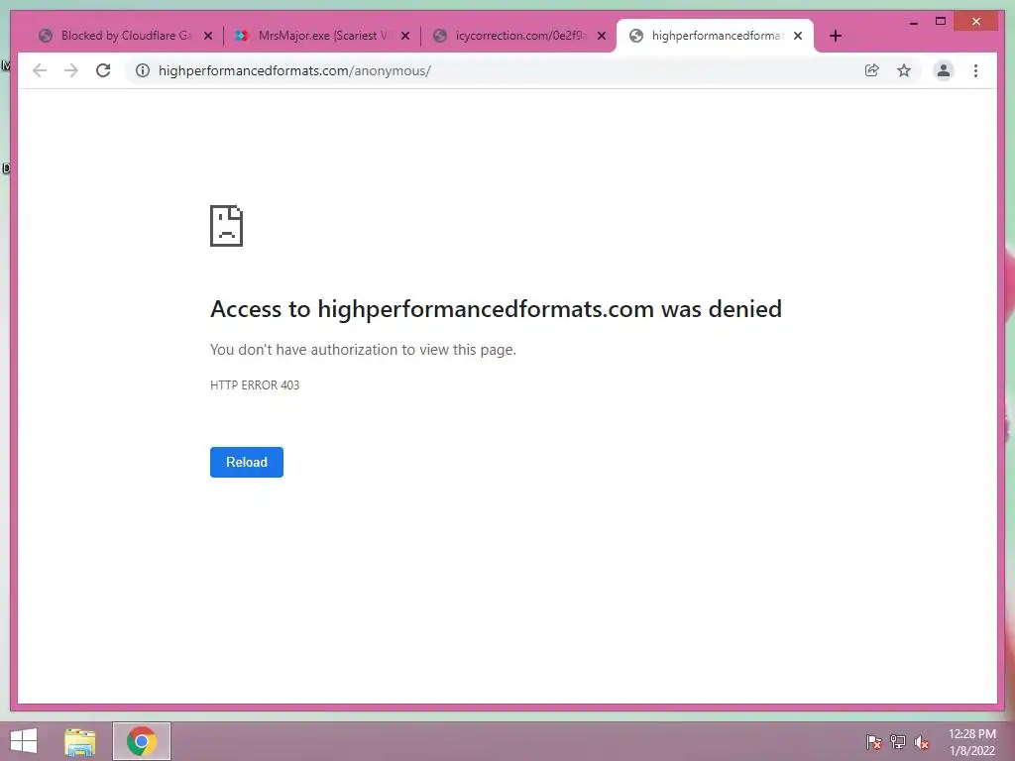Minimize the Chrome window
The height and width of the screenshot is (761, 1015).
click(x=913, y=22)
